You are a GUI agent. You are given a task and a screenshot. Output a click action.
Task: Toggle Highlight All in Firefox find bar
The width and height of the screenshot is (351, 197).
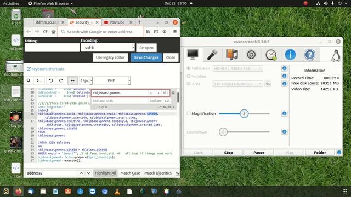pos(105,173)
